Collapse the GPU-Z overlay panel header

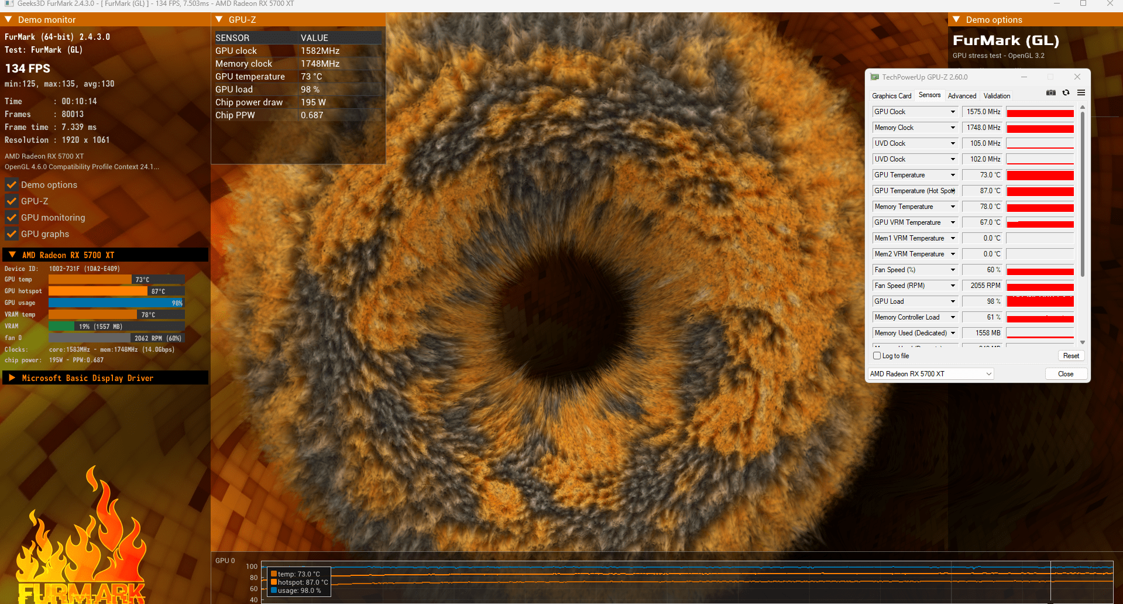[219, 20]
